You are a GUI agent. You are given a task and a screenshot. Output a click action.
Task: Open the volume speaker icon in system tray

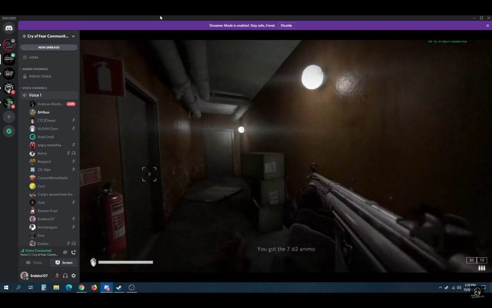pos(459,287)
